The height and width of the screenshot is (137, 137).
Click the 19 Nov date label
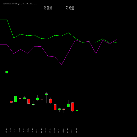click(x=28, y=130)
